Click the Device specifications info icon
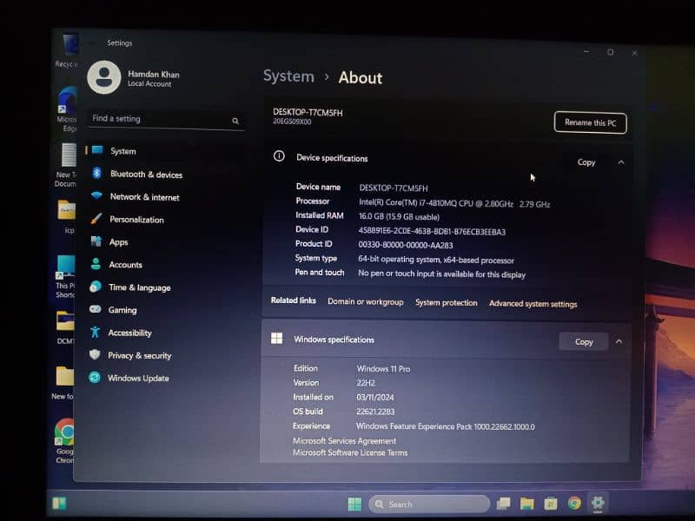This screenshot has height=521, width=695. click(279, 156)
